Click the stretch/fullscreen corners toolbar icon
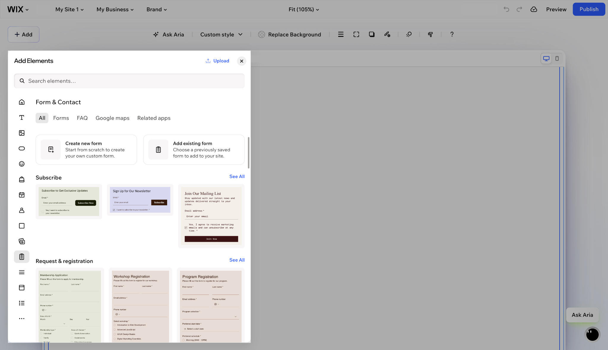Image resolution: width=608 pixels, height=350 pixels. coord(356,34)
